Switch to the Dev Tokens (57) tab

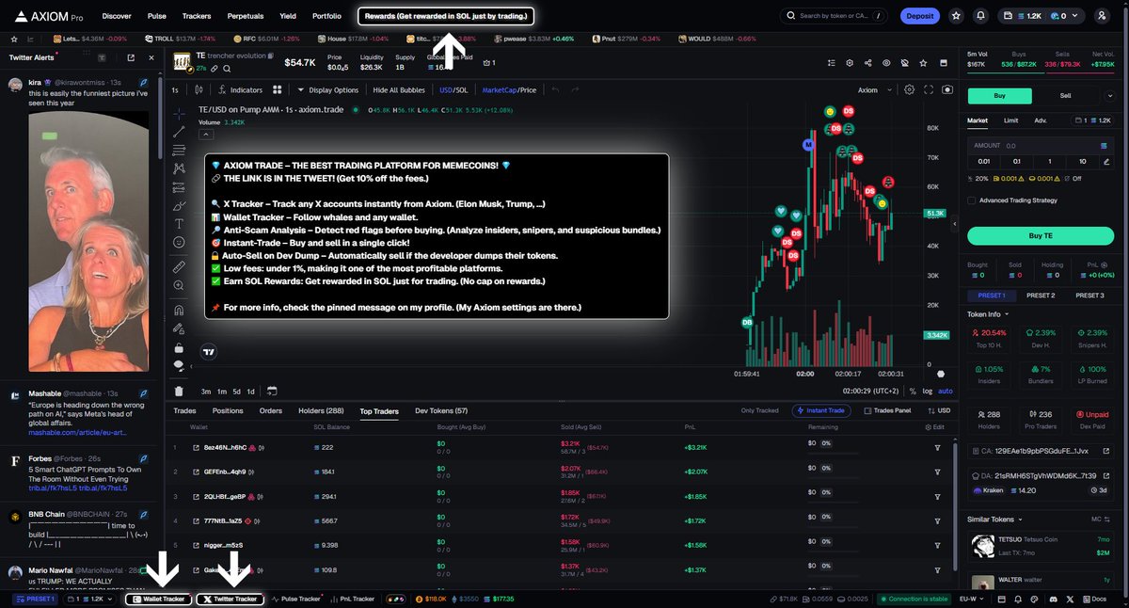[441, 410]
